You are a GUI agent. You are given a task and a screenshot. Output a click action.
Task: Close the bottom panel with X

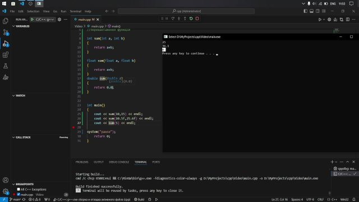click(353, 162)
